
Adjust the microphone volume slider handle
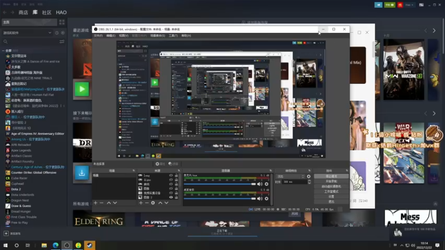coord(254,184)
